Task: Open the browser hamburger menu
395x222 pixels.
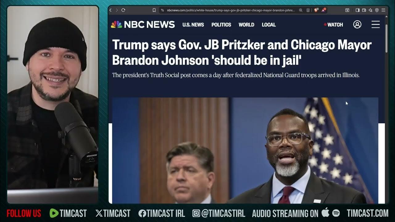Action: [383, 10]
